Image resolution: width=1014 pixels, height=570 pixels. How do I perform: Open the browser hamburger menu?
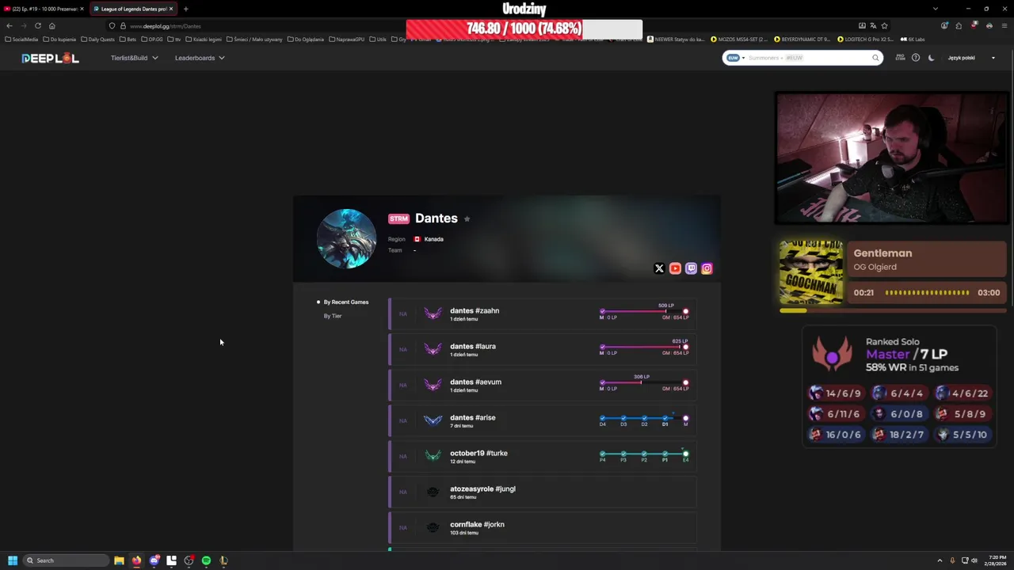point(1004,25)
